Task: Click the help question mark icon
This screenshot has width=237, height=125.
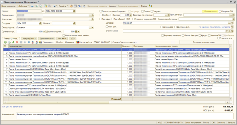Action: (x=71, y=6)
